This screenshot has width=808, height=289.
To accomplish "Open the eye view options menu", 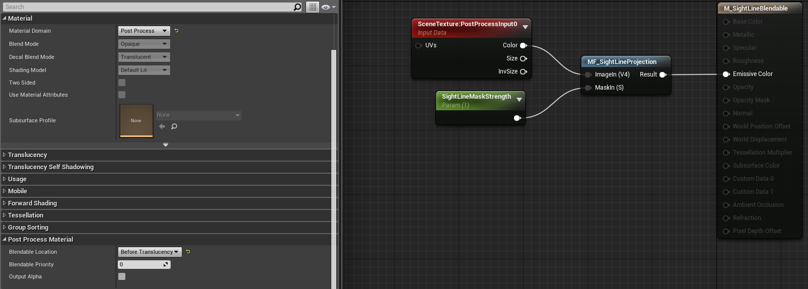I will click(328, 7).
